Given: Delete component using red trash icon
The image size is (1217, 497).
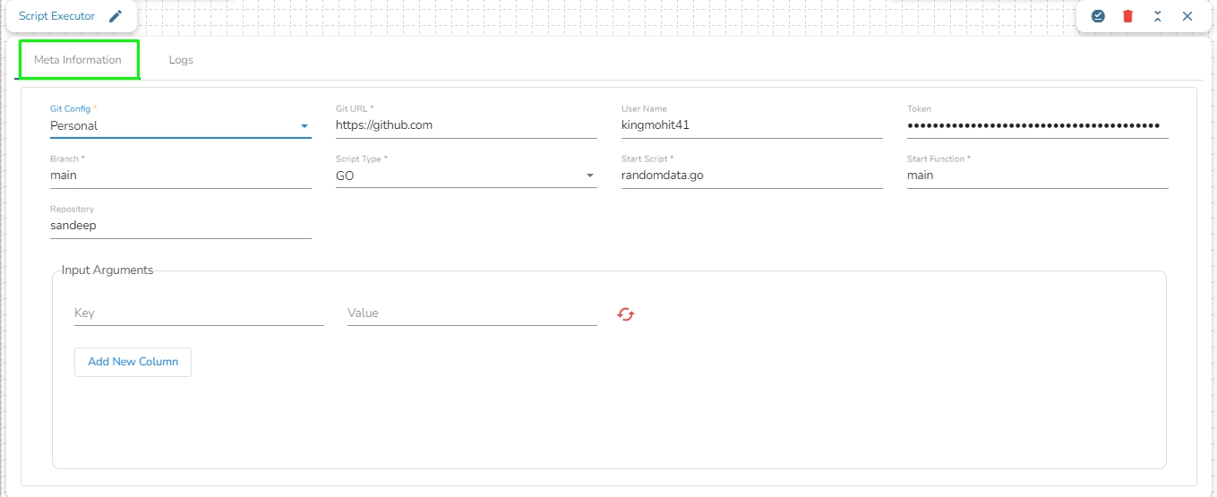Looking at the screenshot, I should pos(1127,16).
